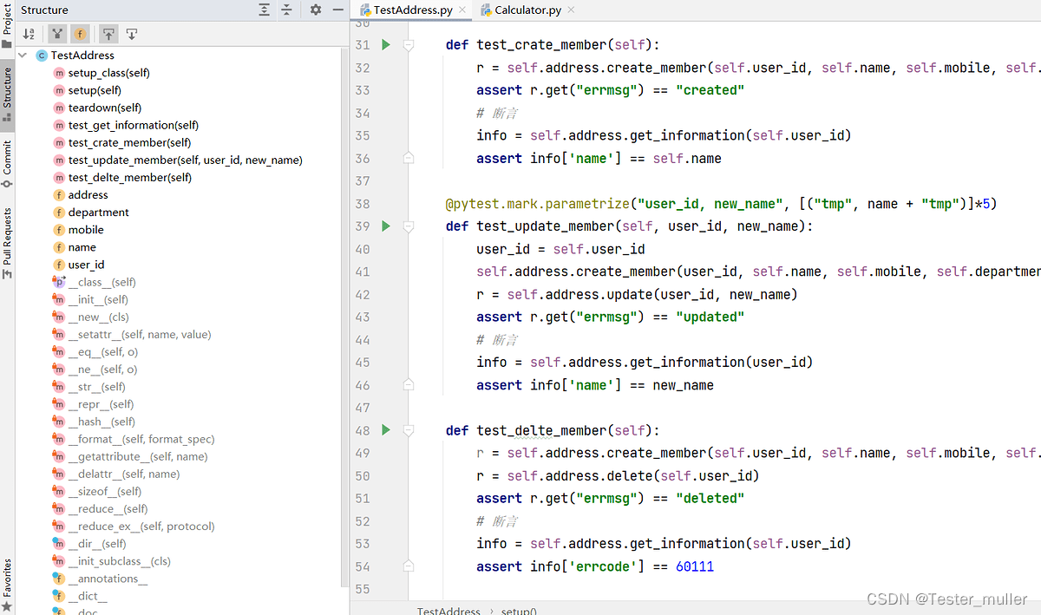Select TestAddress class in structure
Viewport: 1041px width, 615px height.
tap(82, 55)
